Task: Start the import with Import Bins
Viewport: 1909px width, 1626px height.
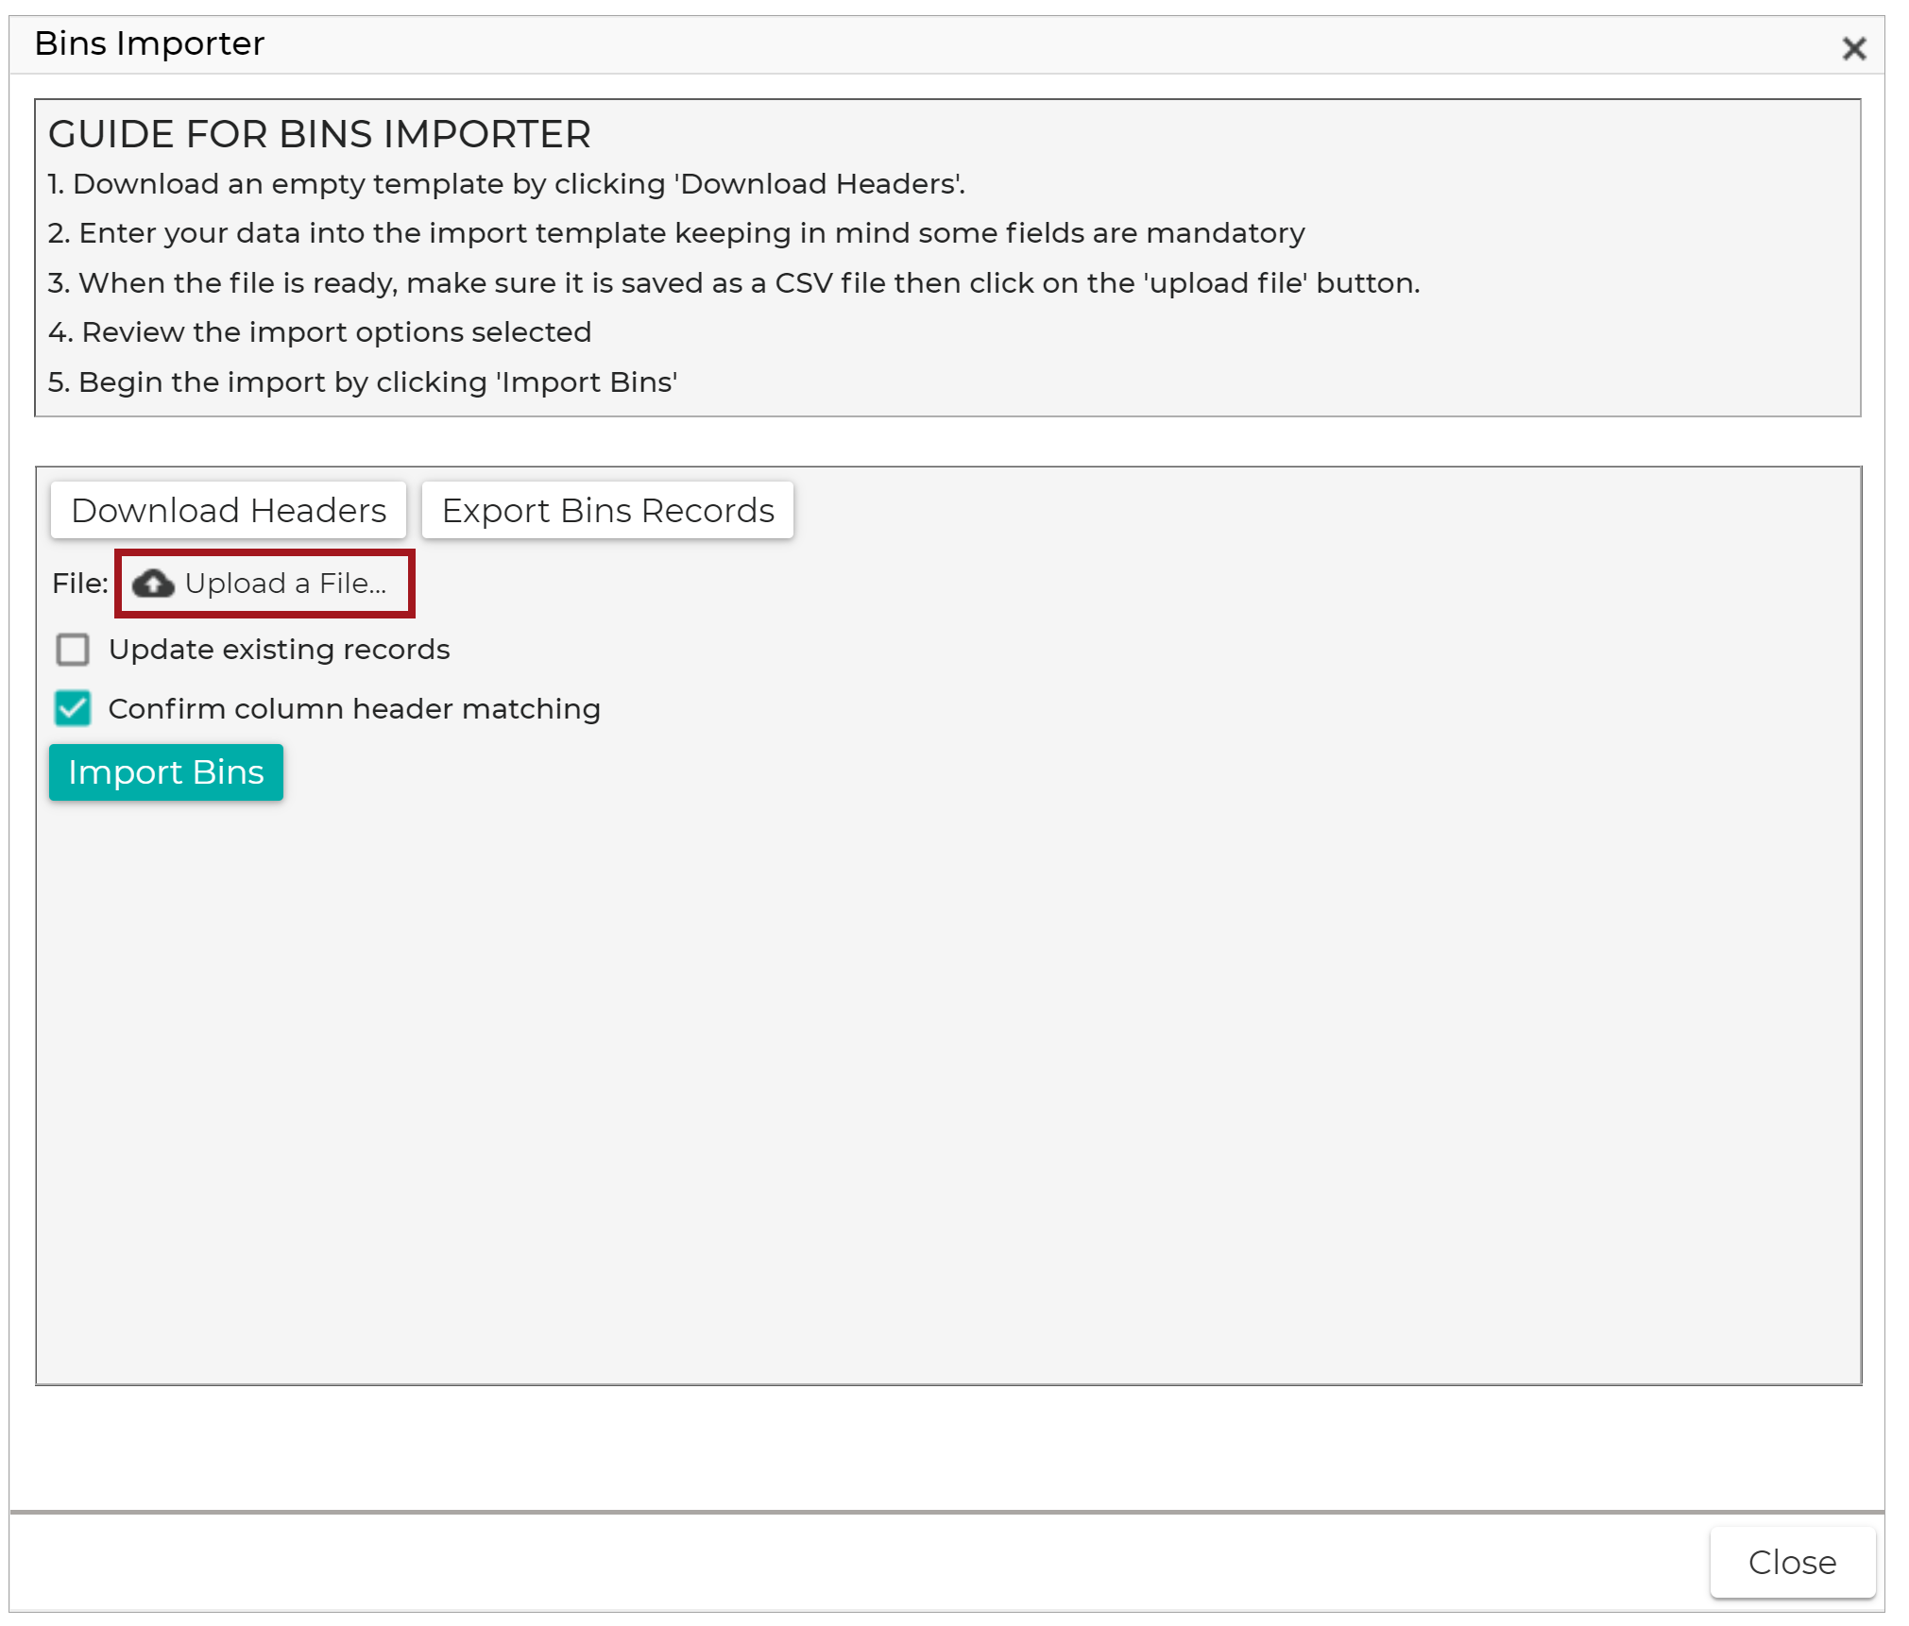Action: coord(166,772)
